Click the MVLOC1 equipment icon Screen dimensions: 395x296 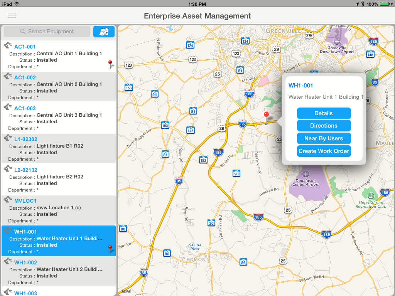tap(8, 199)
